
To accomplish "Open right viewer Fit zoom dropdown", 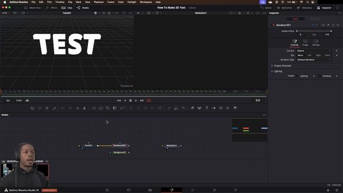I will click(x=140, y=13).
